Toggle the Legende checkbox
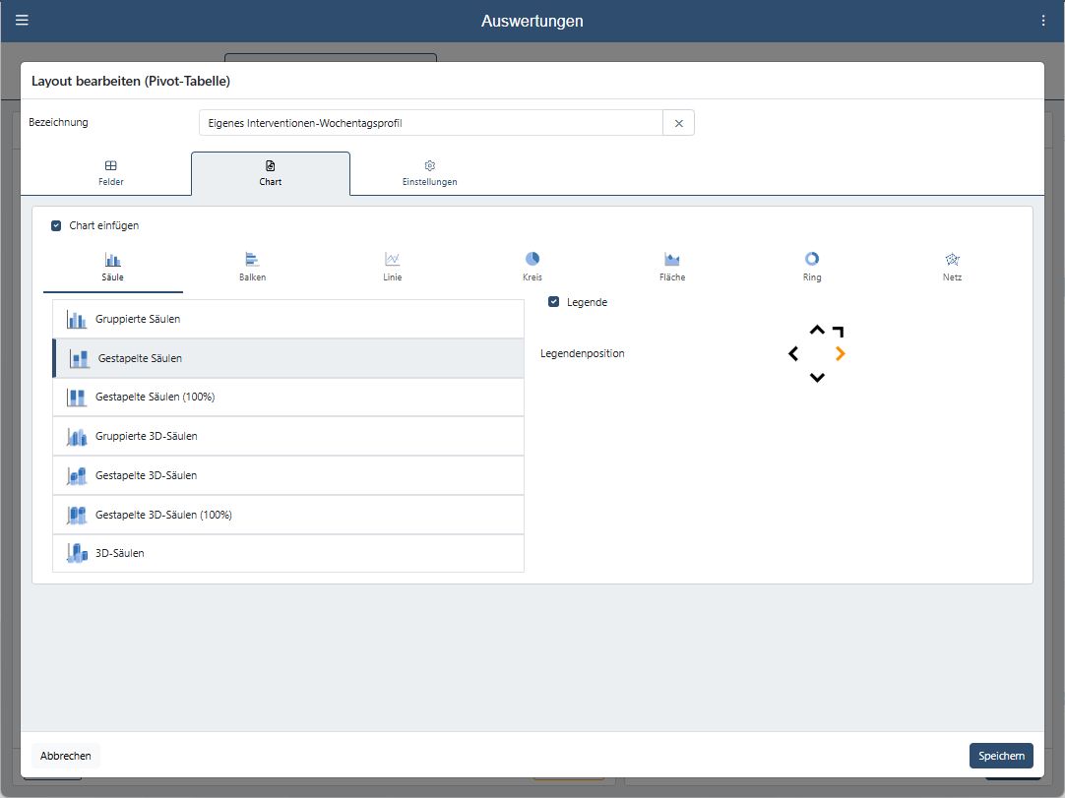The width and height of the screenshot is (1065, 798). point(554,302)
